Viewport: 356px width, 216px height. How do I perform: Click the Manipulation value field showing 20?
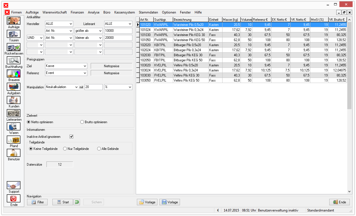pos(94,87)
